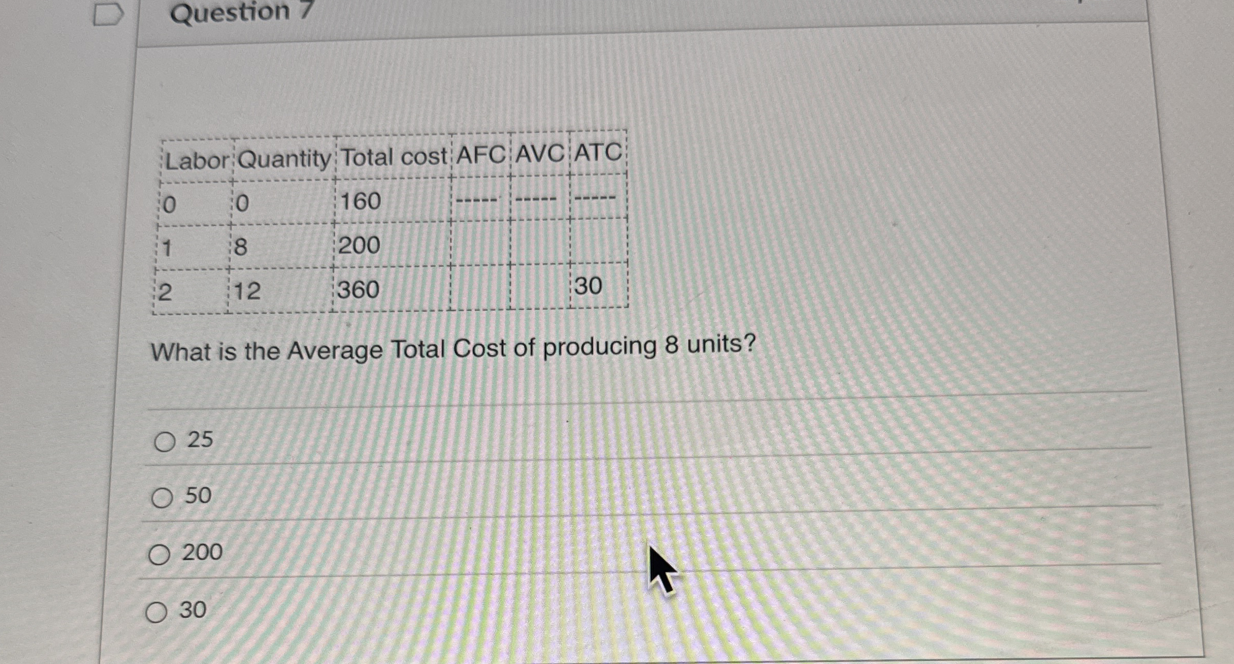
Task: Select the answer option 50
Action: click(162, 498)
